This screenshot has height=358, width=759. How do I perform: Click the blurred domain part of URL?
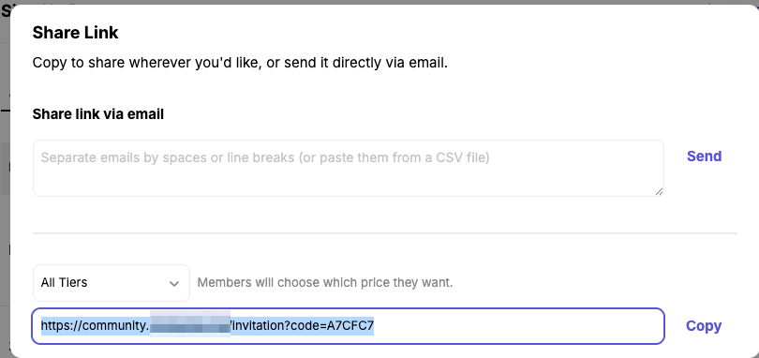coord(189,323)
